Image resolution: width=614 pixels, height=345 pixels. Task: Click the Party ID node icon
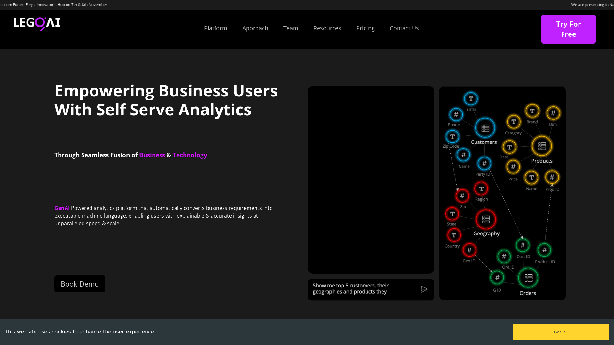[x=484, y=164]
